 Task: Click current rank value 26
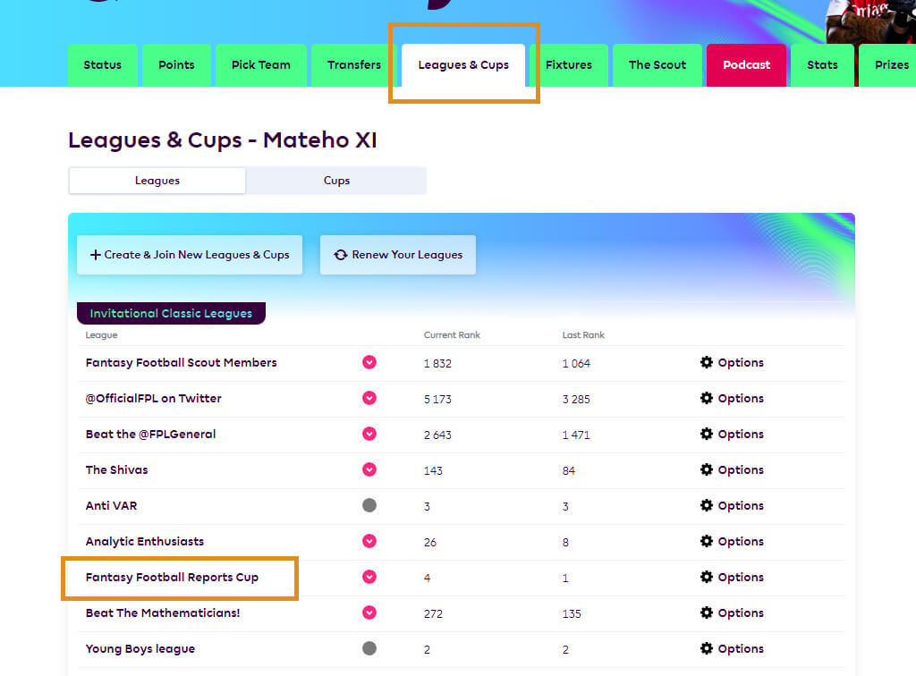coord(430,542)
